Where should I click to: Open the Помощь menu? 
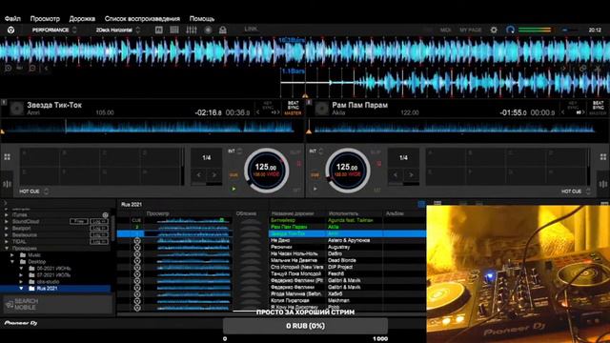(202, 19)
